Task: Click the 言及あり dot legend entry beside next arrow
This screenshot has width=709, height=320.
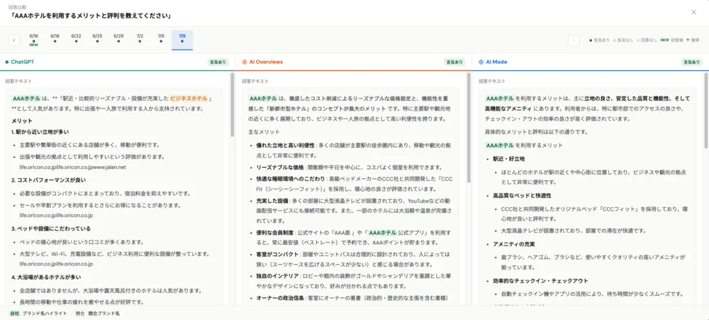Action: (x=600, y=40)
